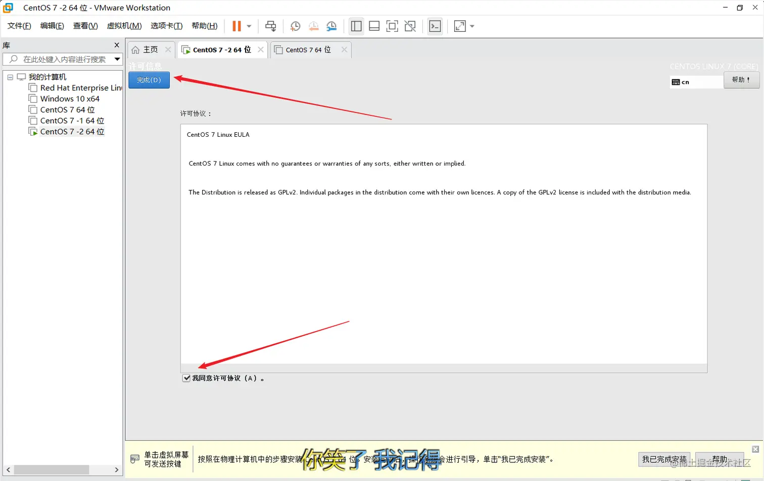Toggle the thumbnail bar view icon

coord(374,26)
